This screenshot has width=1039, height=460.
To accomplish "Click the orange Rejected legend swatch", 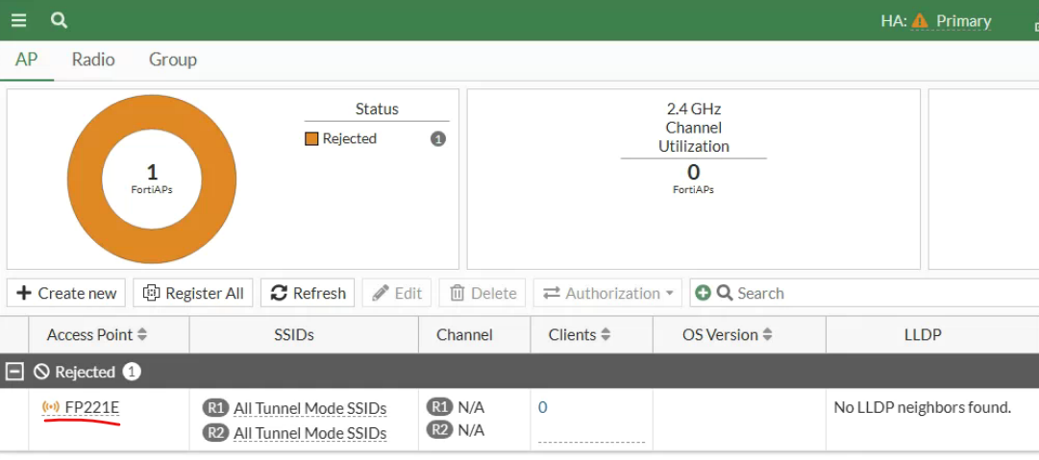I will point(311,139).
